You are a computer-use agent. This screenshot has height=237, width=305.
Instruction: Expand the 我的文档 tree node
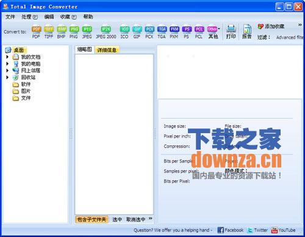[7, 57]
